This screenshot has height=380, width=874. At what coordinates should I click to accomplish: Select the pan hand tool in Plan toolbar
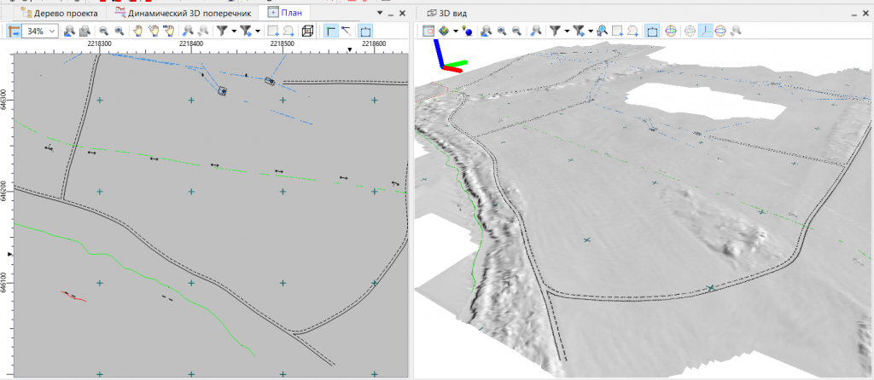pos(137,32)
